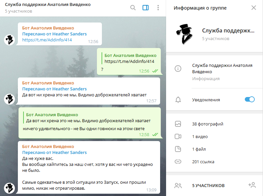Viewport: 263px width, 196px height.
Task: Click the info circle icon
Action: tap(178, 69)
